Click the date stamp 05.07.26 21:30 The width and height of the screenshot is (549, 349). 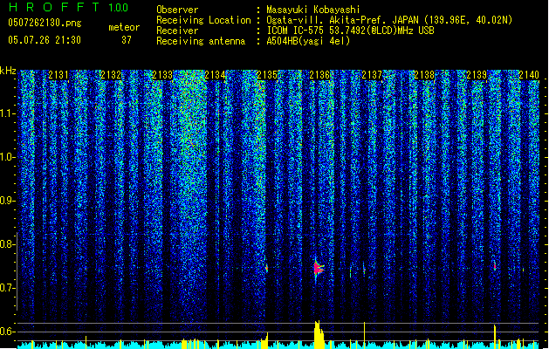tap(45, 40)
